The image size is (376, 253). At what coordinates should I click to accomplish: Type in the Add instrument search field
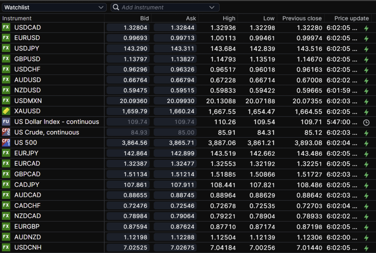162,7
